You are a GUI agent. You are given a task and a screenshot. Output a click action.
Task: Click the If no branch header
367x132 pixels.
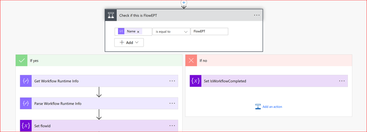pyautogui.click(x=269, y=60)
